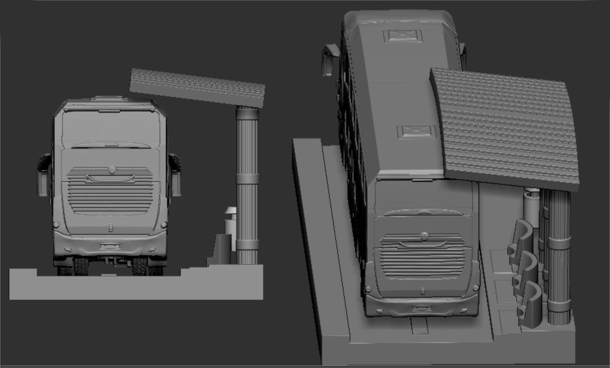Select the left side mirror of the left bus

44,175
